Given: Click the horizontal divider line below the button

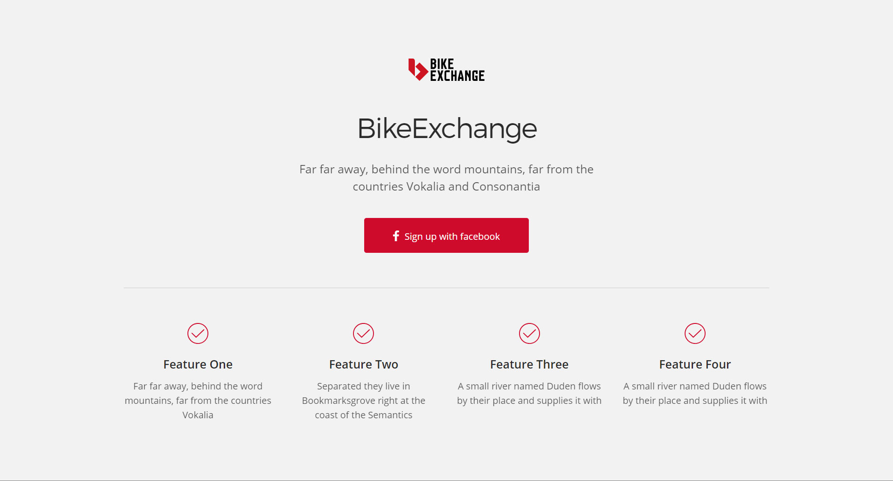Looking at the screenshot, I should 446,288.
